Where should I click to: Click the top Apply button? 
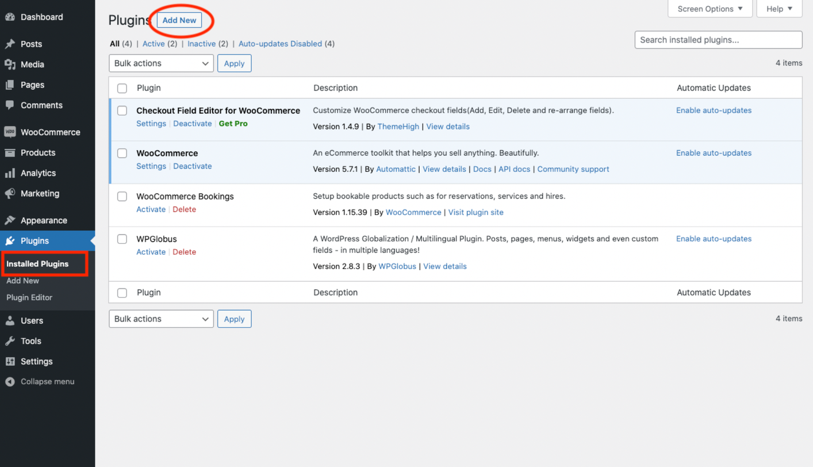[x=234, y=63]
